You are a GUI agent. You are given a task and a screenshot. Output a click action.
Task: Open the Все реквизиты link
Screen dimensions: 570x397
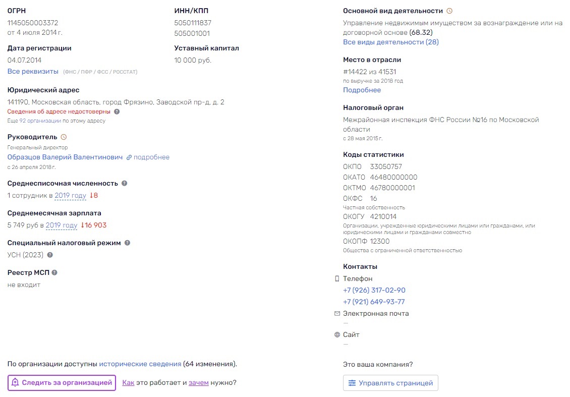tap(33, 71)
